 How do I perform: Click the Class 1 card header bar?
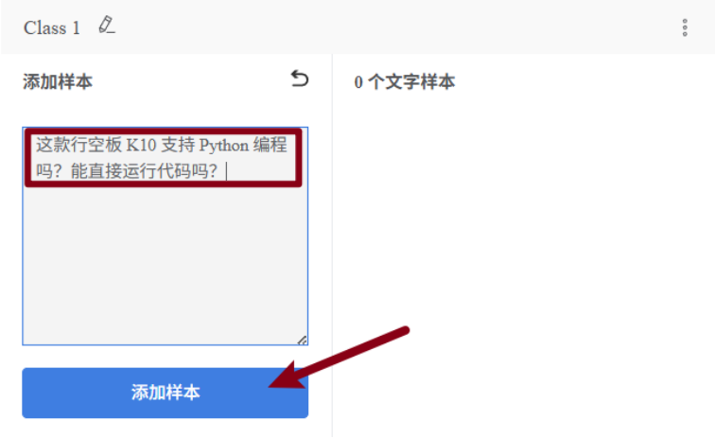378,27
